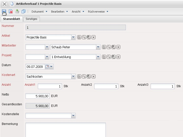Viewport: 183px width, 137px height.
Task: Click the Datum field 09.07.2009
Action: [x=35, y=67]
